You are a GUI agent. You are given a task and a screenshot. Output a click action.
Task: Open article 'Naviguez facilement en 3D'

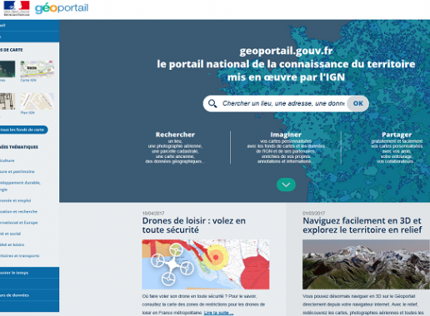coord(362,225)
